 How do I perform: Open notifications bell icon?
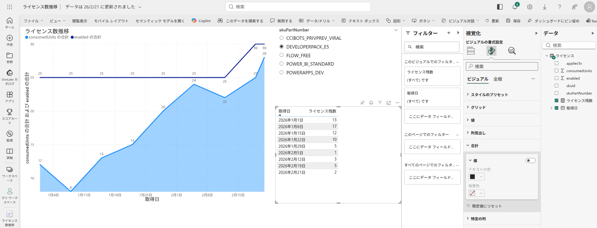click(514, 7)
